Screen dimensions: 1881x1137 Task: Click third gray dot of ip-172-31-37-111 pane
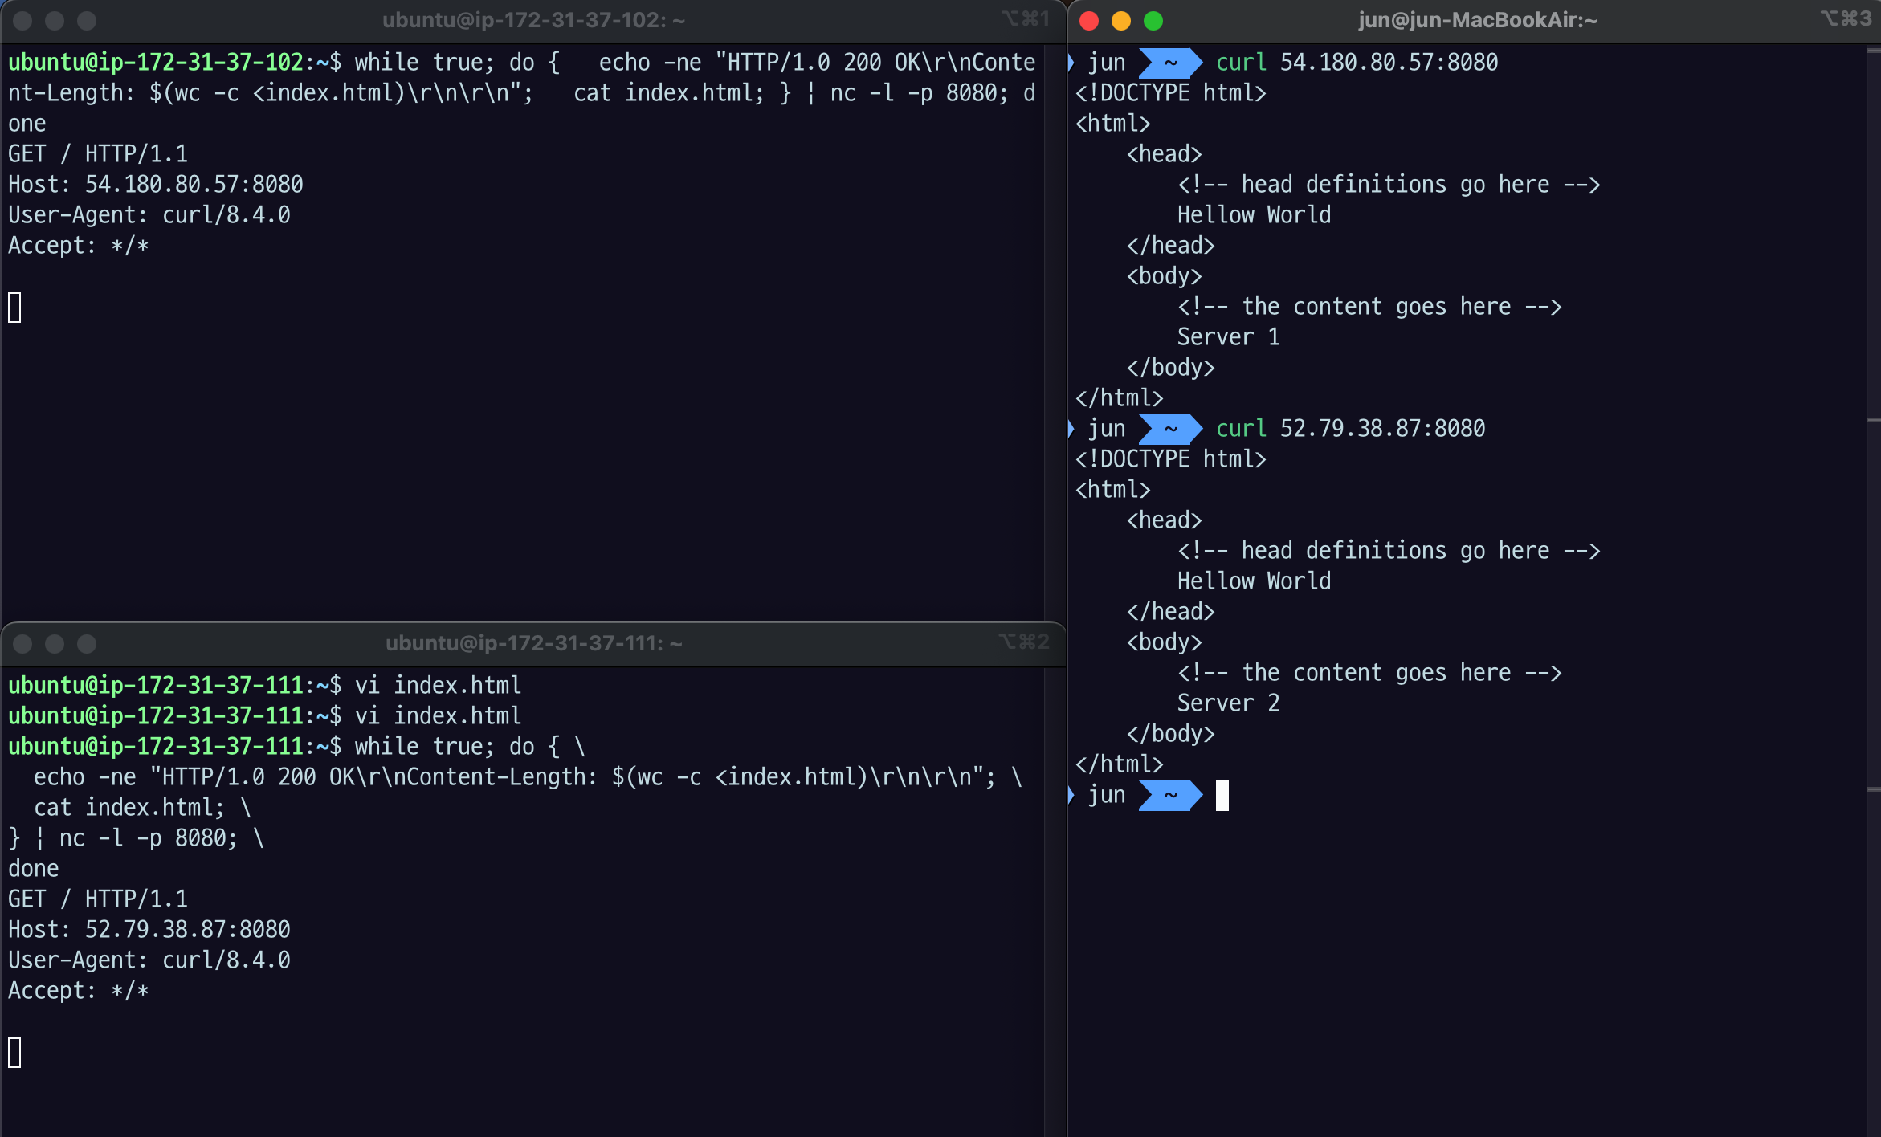pyautogui.click(x=87, y=644)
